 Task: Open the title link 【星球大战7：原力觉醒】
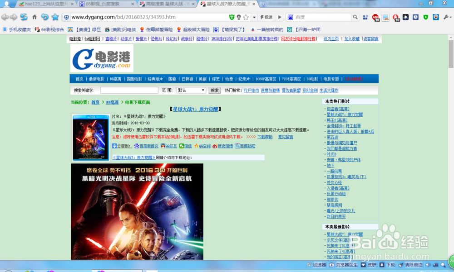coord(195,109)
